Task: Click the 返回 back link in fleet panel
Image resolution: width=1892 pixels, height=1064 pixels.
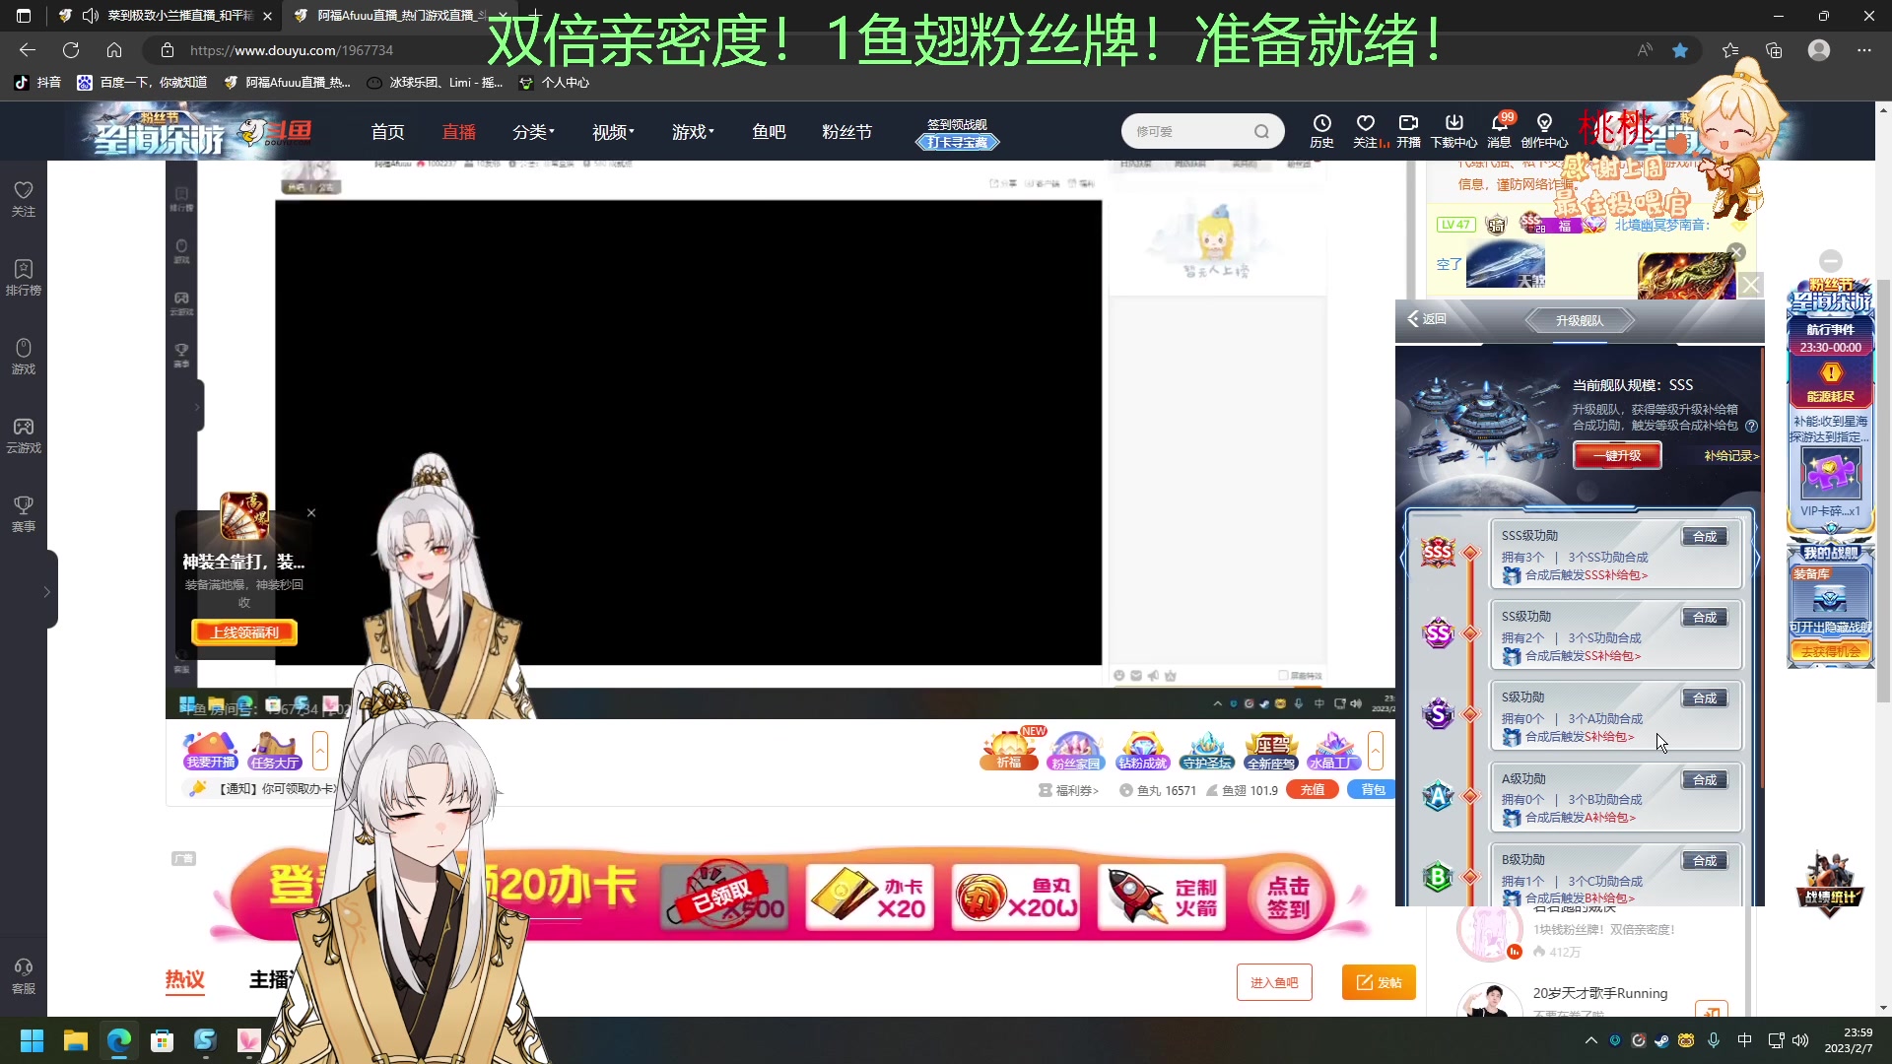Action: tap(1427, 319)
